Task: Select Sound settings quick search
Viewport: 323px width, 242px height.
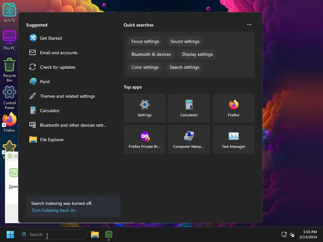Action: tap(185, 41)
